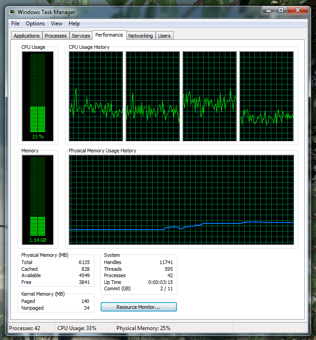Click the Total memory value 6135
The image size is (316, 340).
[x=84, y=262]
